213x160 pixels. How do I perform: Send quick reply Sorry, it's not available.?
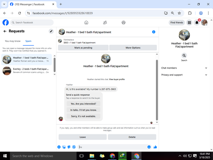[83, 116]
